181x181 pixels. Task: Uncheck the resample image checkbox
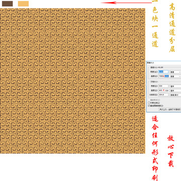(149, 106)
